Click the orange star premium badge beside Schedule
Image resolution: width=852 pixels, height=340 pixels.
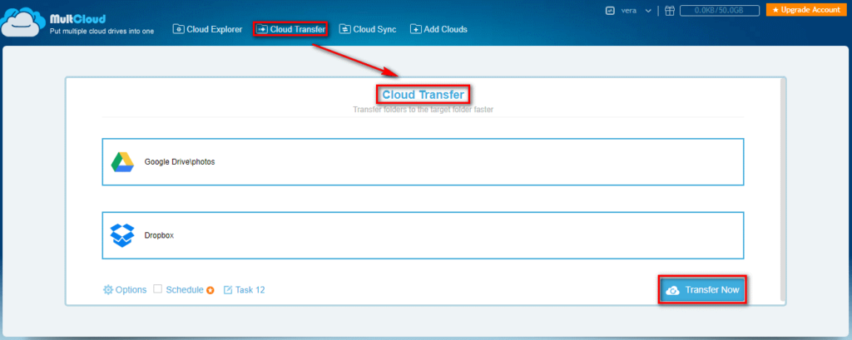pyautogui.click(x=211, y=291)
